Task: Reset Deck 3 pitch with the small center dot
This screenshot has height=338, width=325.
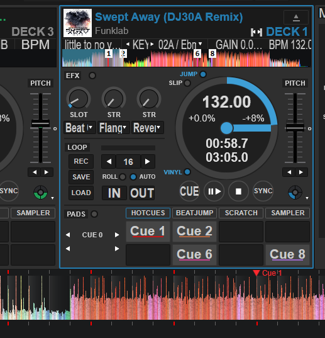Action: 55,128
